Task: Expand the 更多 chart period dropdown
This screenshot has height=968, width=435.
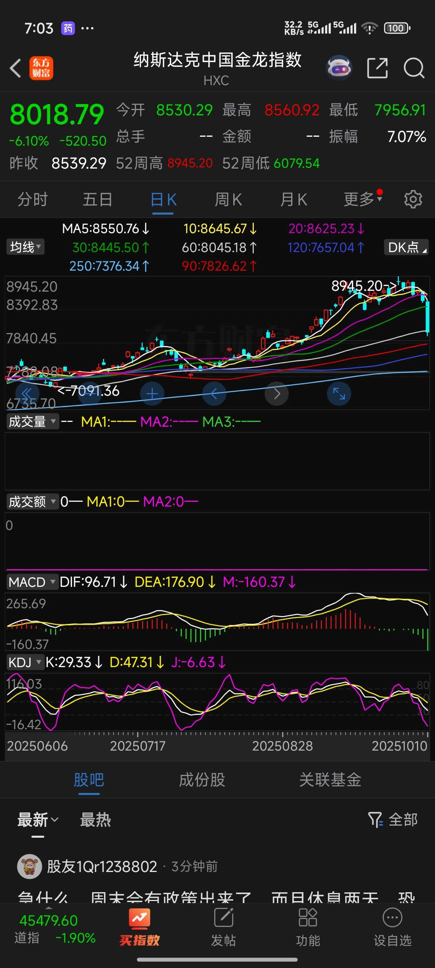Action: (363, 199)
